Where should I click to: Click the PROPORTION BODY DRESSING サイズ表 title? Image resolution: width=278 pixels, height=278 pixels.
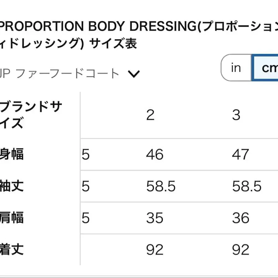pos(139,35)
